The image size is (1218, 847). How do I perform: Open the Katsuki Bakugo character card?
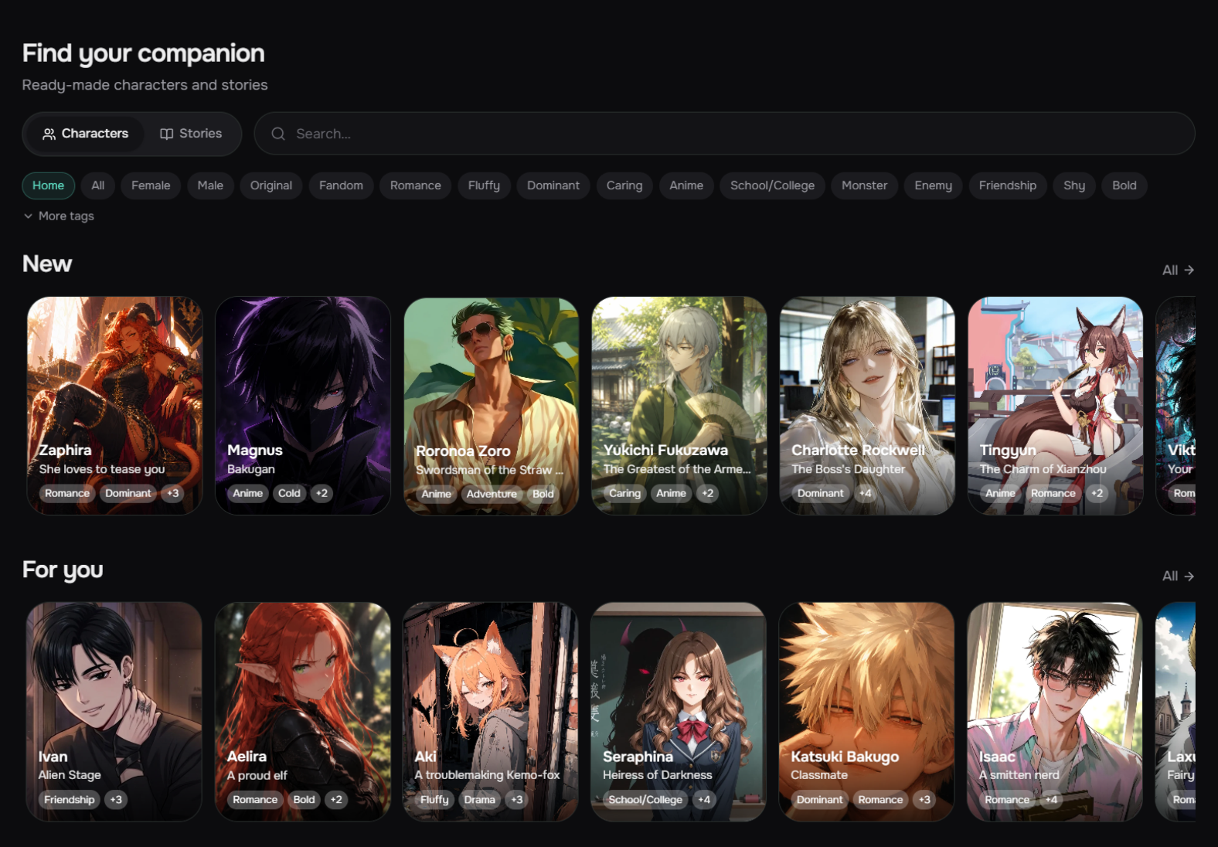tap(867, 712)
